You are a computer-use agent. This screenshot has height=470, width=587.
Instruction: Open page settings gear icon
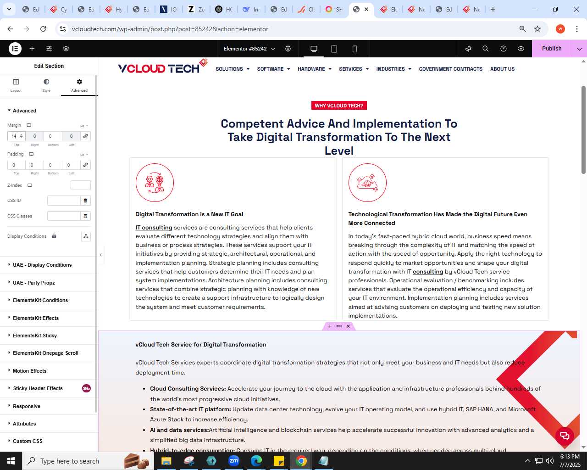(288, 49)
